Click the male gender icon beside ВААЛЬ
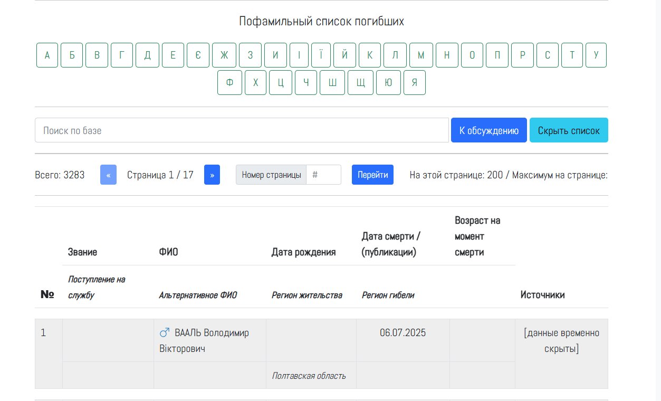661x401 pixels. coord(165,333)
